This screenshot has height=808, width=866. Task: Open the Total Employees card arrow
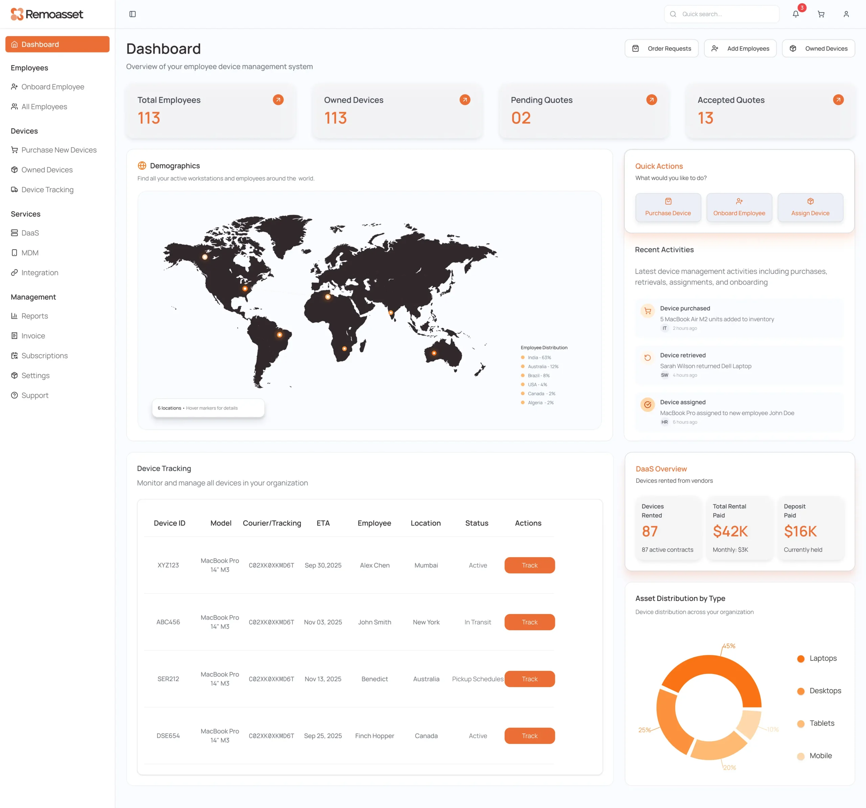click(278, 99)
